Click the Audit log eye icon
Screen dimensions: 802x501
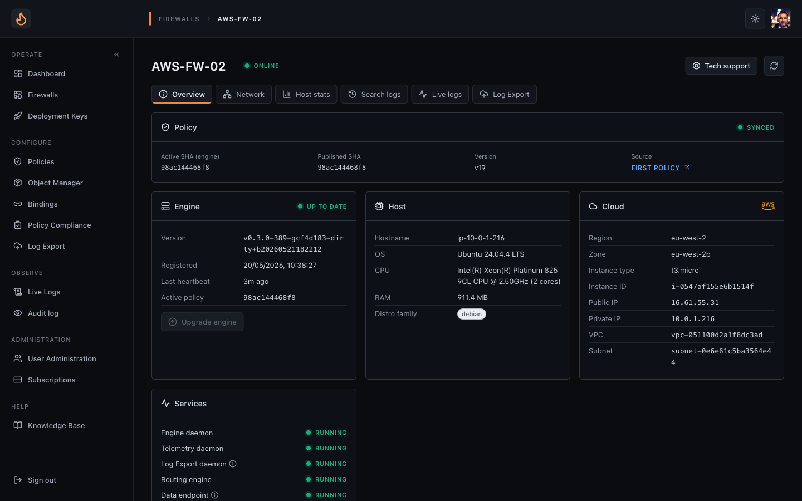18,313
